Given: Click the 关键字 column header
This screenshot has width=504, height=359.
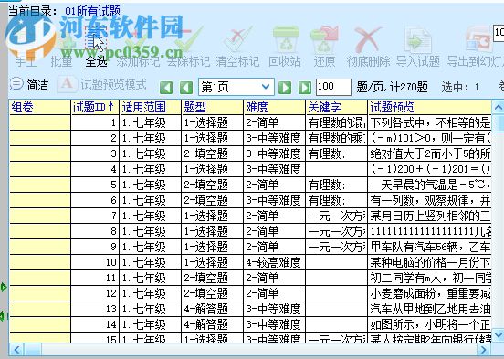Looking at the screenshot, I should pyautogui.click(x=336, y=107).
